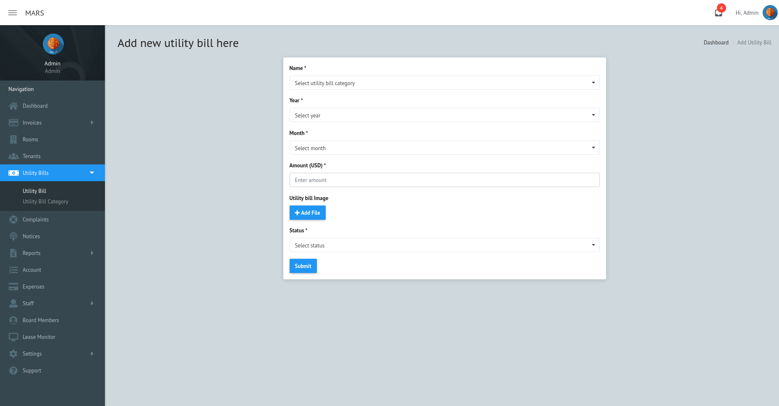
Task: Open the hamburger navigation menu
Action: pos(12,13)
